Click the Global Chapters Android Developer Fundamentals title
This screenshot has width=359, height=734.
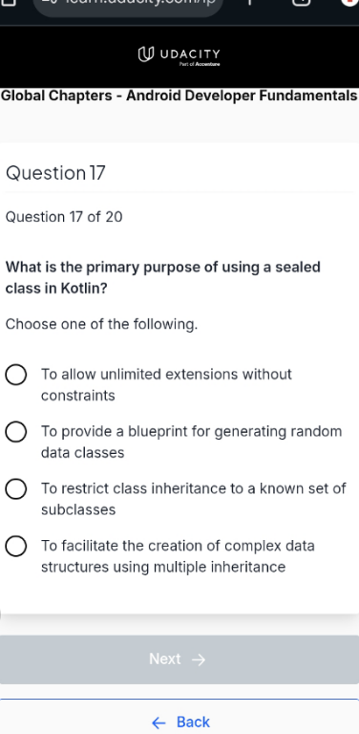pos(179,96)
